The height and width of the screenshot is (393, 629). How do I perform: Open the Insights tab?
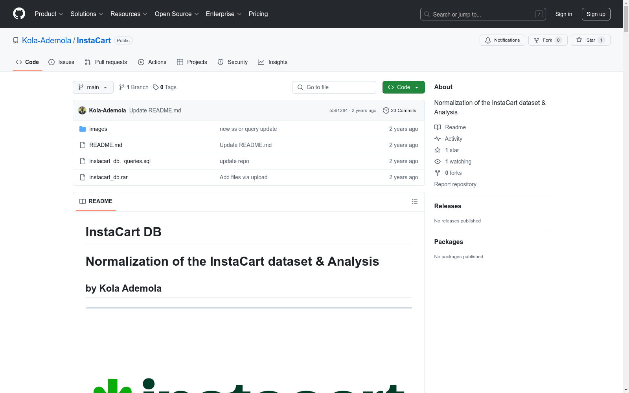coord(272,62)
